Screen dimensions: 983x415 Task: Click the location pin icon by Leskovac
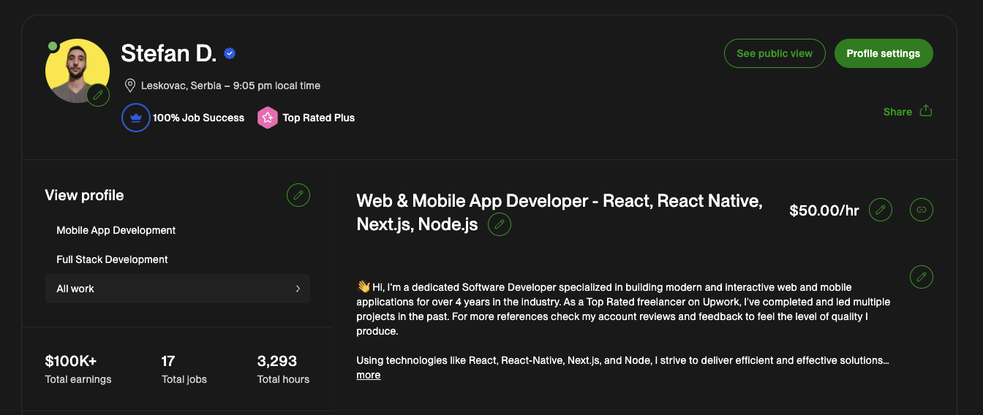(x=130, y=85)
